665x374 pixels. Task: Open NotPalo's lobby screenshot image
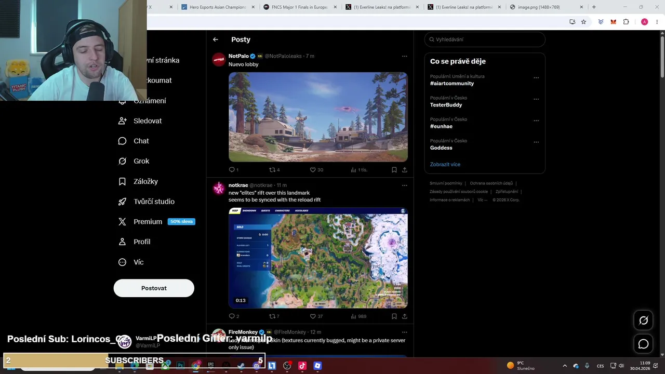(318, 117)
